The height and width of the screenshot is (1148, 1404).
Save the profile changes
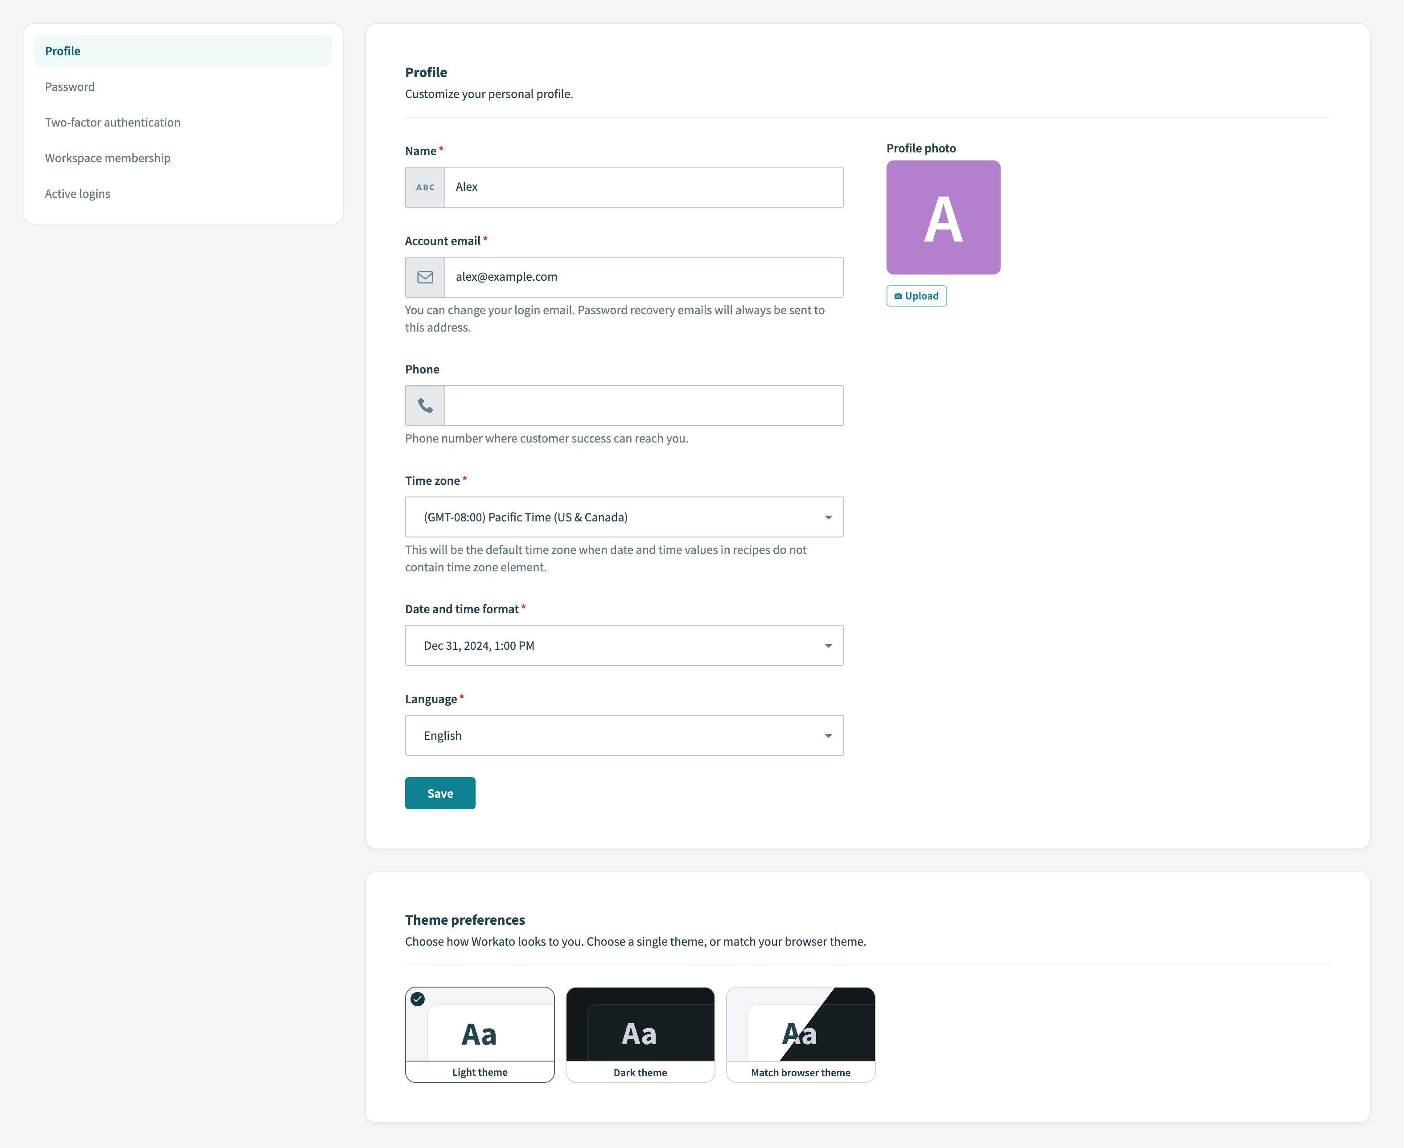pos(439,793)
